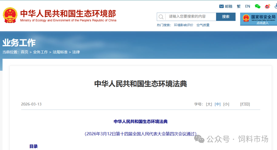
Task: Set font size to 中
Action: click(218, 104)
